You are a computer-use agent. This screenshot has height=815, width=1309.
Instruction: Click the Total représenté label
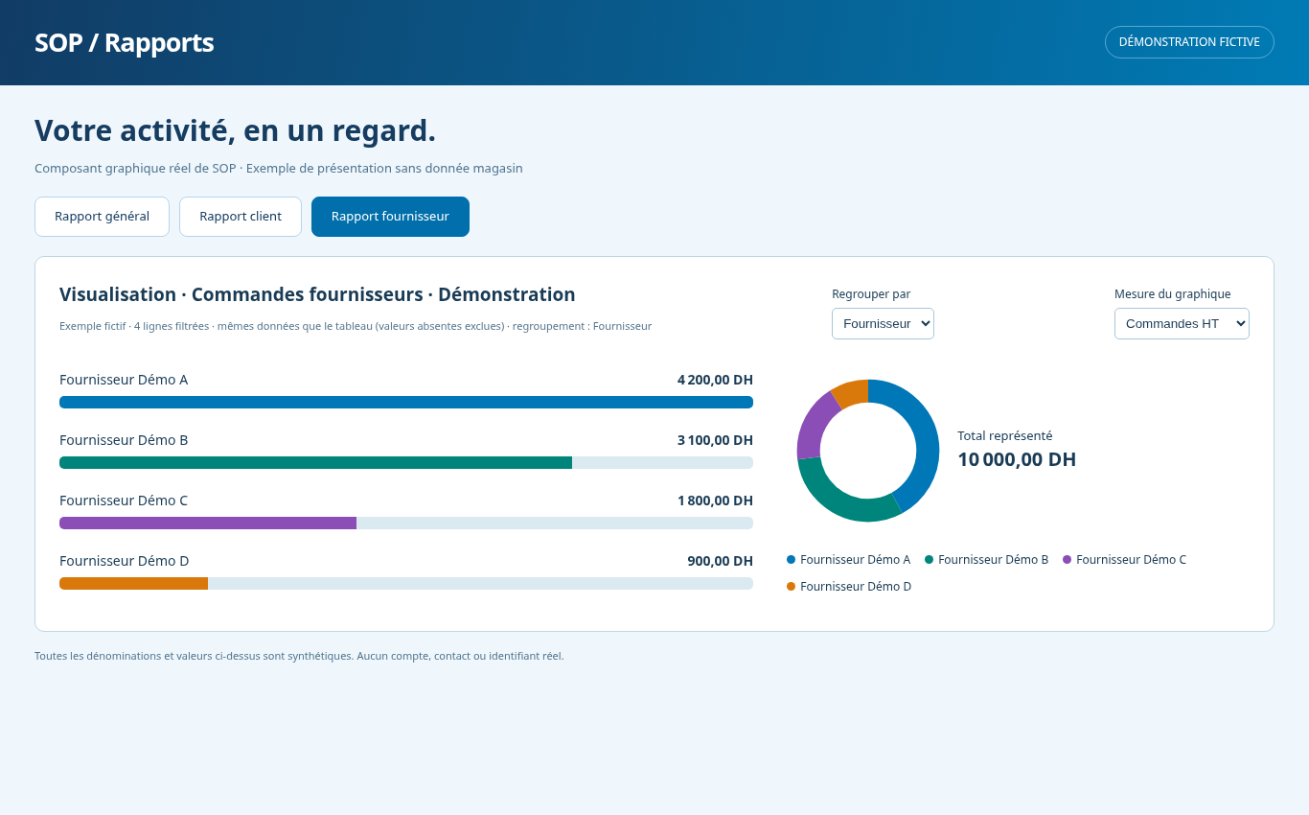click(1005, 435)
